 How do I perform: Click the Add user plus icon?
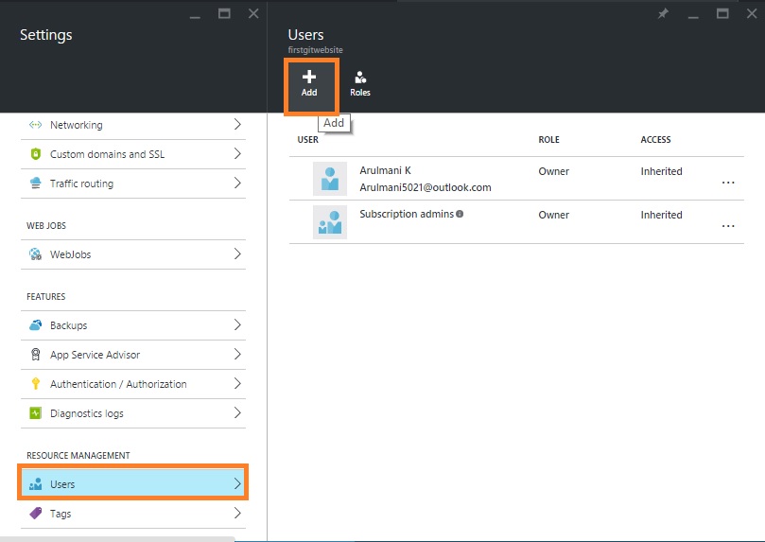coord(309,77)
